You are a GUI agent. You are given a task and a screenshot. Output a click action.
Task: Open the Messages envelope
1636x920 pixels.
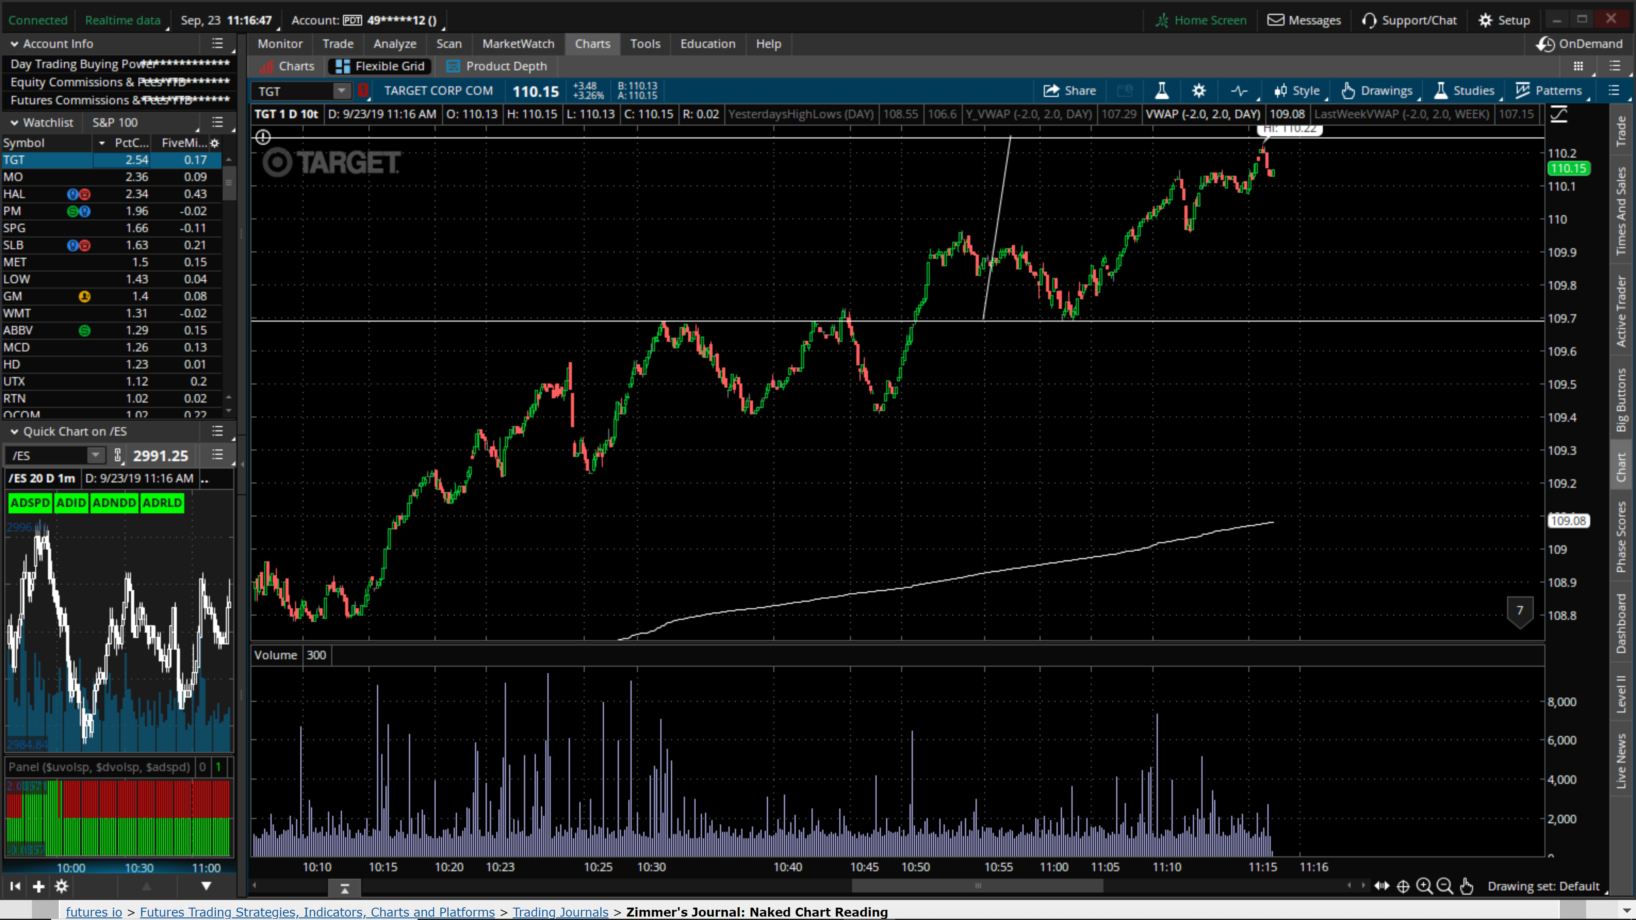(x=1304, y=20)
